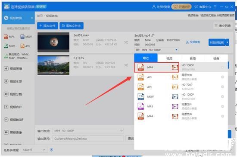This screenshot has width=237, height=157.
Task: Click 视频转换 in the breadcrumb path
Action: [52, 16]
